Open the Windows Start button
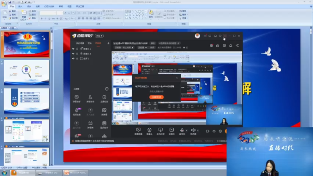This screenshot has width=313, height=176. 4,173
